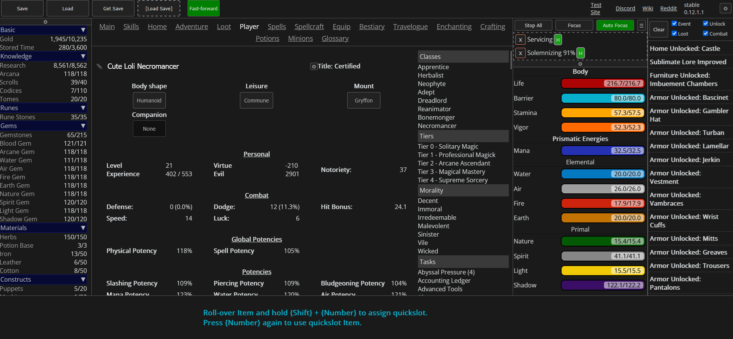
Task: Open the hamburger menu next to Auto Focus
Action: pyautogui.click(x=641, y=26)
